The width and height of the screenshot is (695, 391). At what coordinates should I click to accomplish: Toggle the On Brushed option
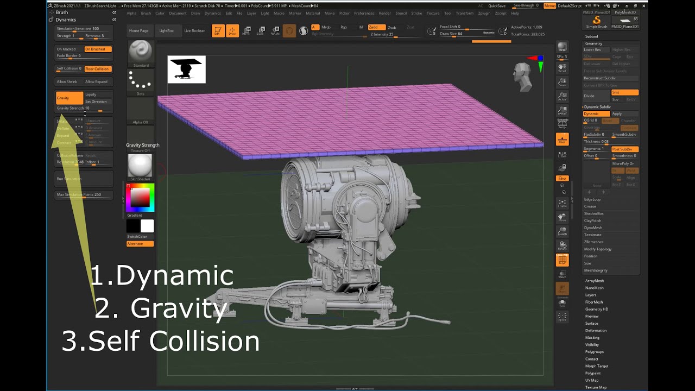coord(98,49)
